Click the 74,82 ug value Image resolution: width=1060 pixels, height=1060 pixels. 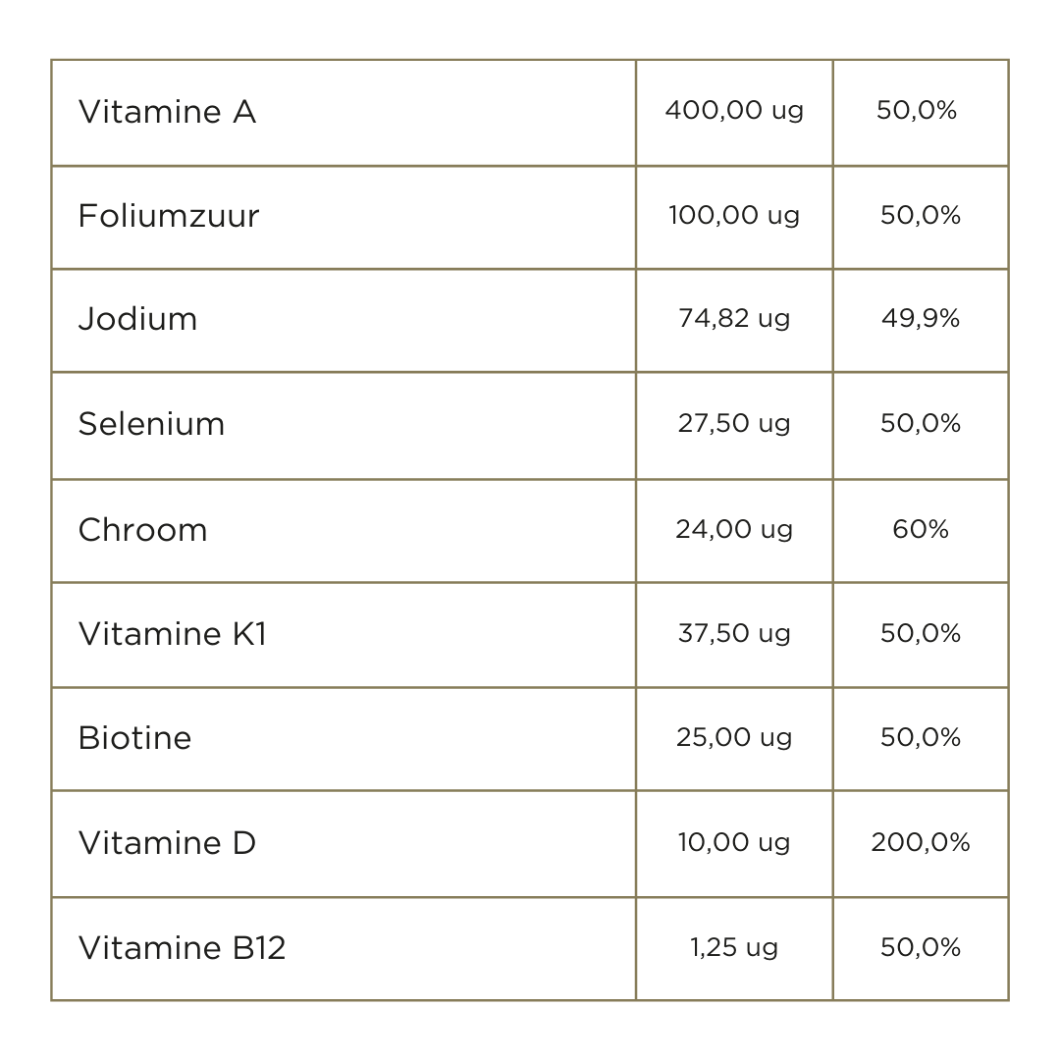point(734,319)
